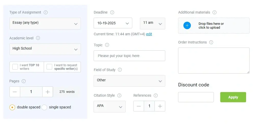Viewport: 253px width, 124px height.
Task: Select the double spaced radio option
Action: (x=12, y=107)
